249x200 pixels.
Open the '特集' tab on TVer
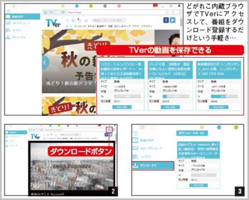coord(110,26)
